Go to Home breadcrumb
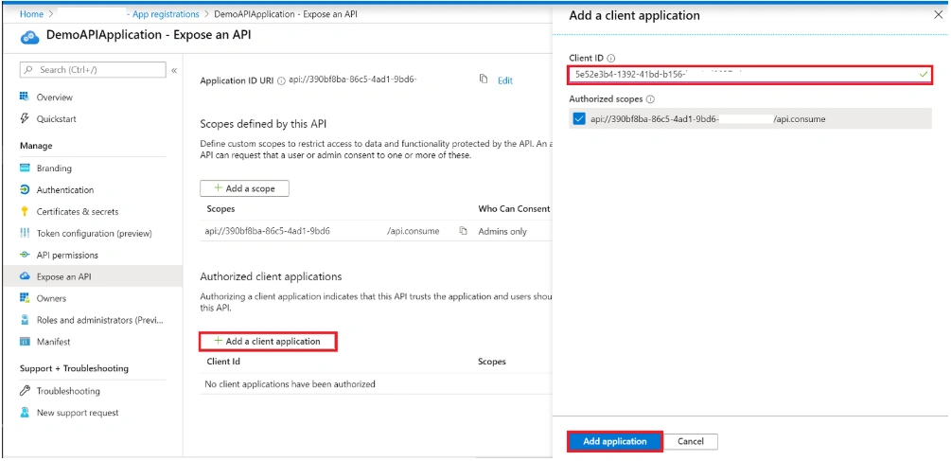 click(x=31, y=14)
